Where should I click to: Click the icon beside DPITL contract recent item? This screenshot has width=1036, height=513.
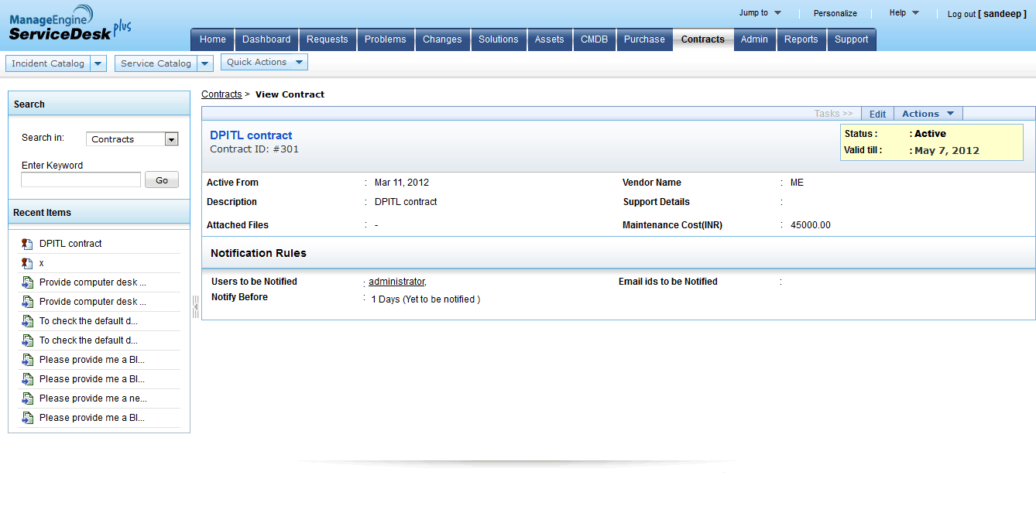[27, 244]
